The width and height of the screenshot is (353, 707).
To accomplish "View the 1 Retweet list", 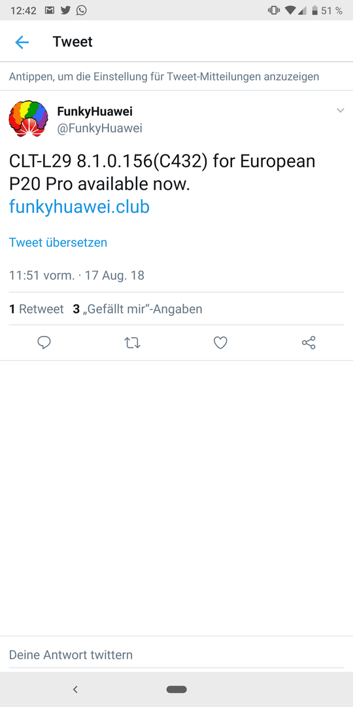I will [x=37, y=309].
